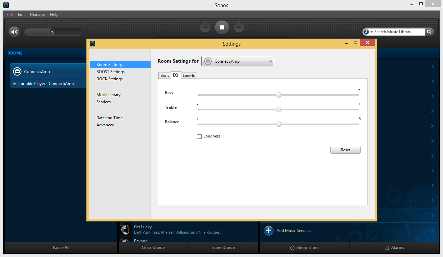This screenshot has width=443, height=257.
Task: Clear the queue
Action: pos(153,248)
